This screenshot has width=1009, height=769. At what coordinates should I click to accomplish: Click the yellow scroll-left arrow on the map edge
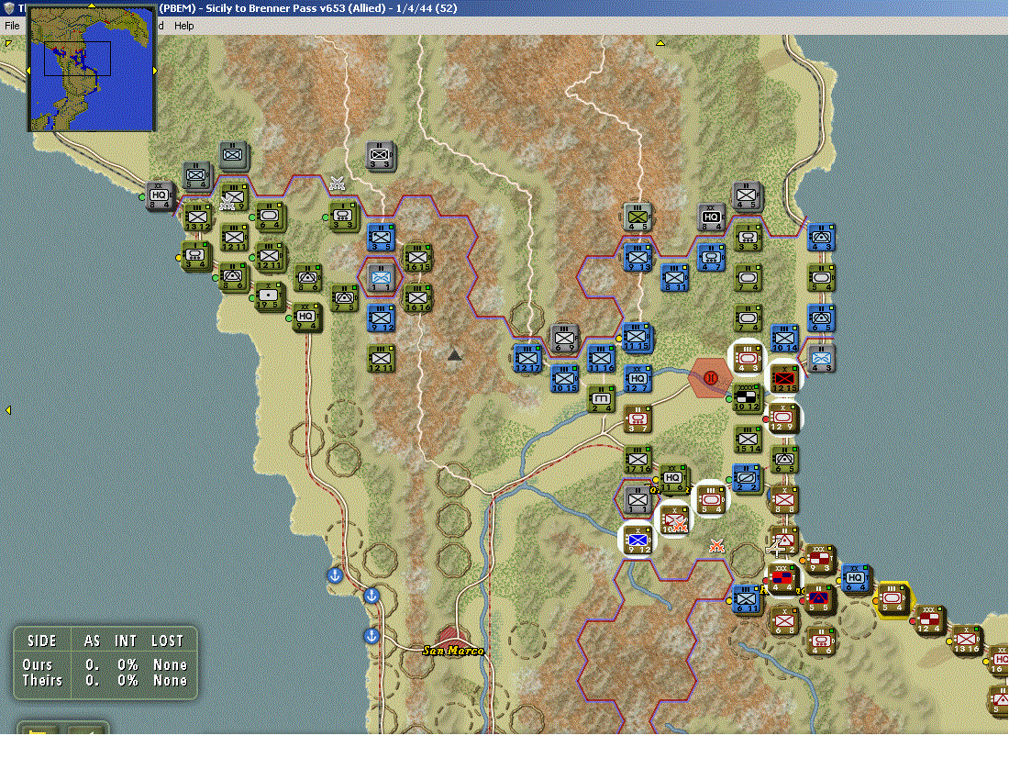pyautogui.click(x=7, y=410)
